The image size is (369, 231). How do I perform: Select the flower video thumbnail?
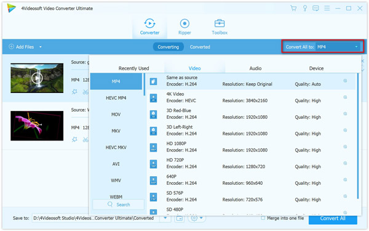click(37, 126)
